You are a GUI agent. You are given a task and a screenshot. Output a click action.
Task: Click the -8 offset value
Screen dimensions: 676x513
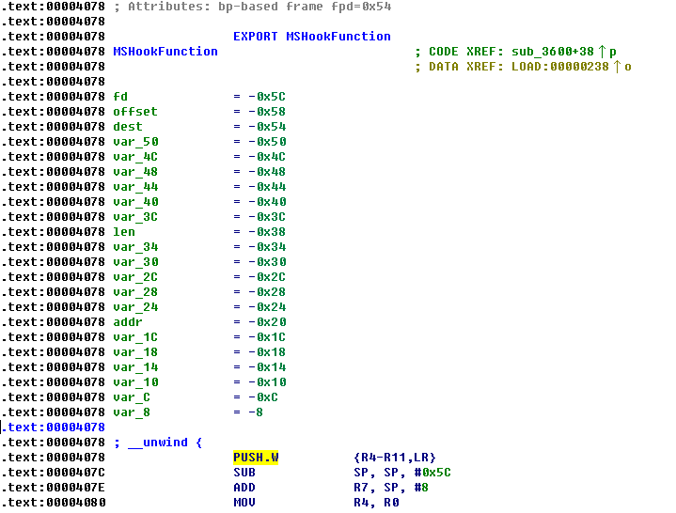pyautogui.click(x=256, y=412)
